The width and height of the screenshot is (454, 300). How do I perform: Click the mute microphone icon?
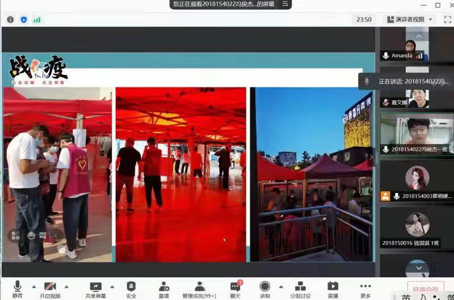pyautogui.click(x=18, y=287)
